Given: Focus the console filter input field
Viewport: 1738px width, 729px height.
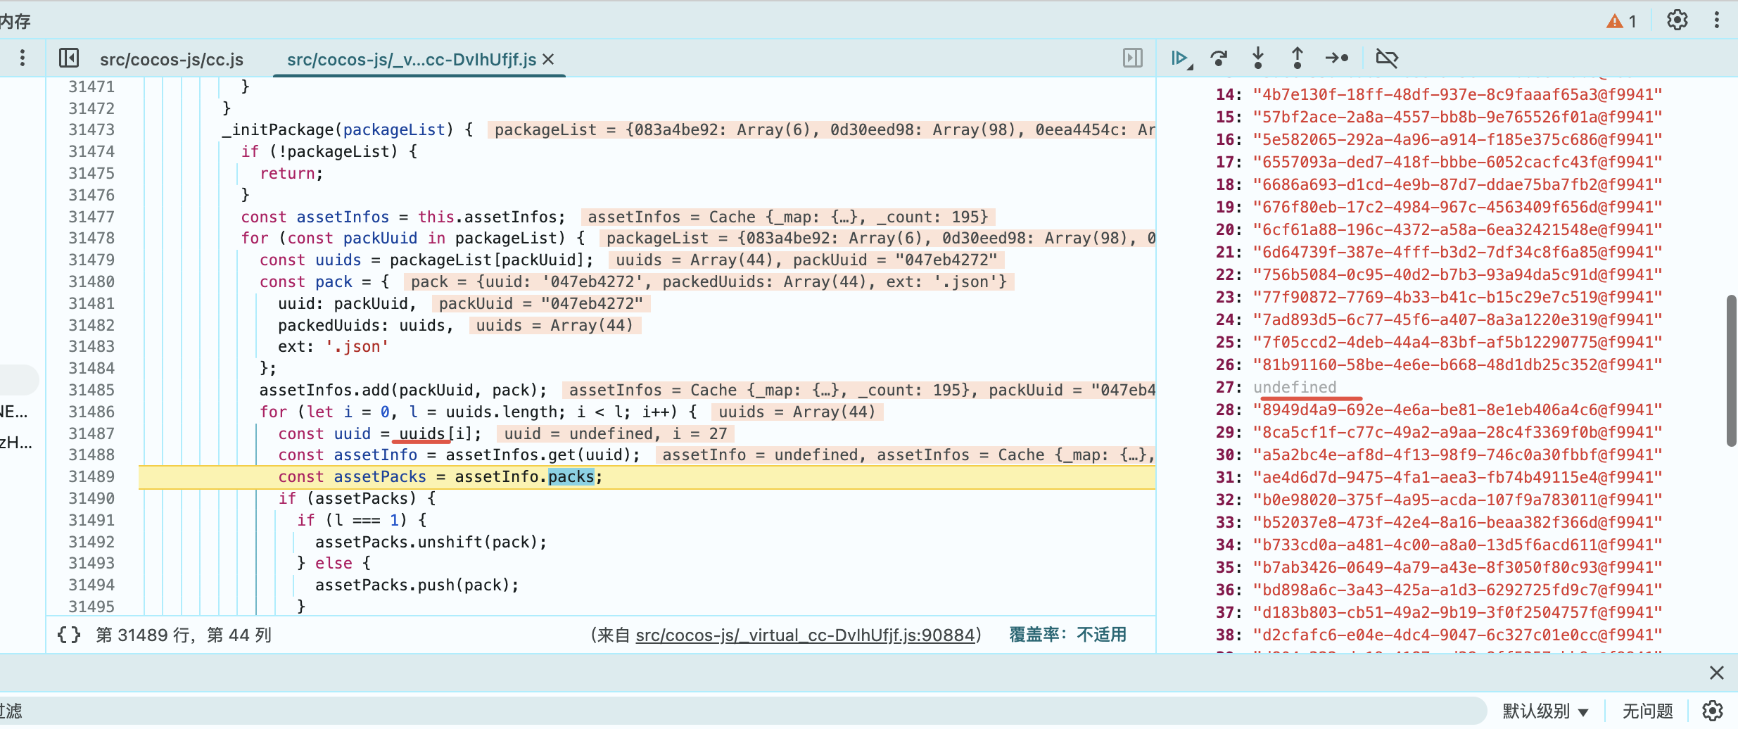Looking at the screenshot, I should point(743,711).
